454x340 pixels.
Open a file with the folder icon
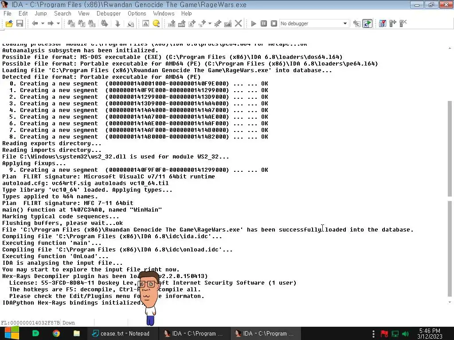[x=9, y=23]
